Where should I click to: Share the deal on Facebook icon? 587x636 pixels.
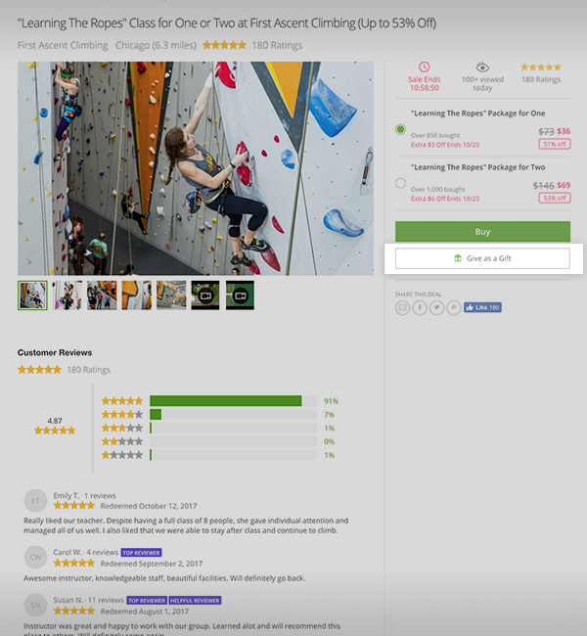click(x=419, y=307)
